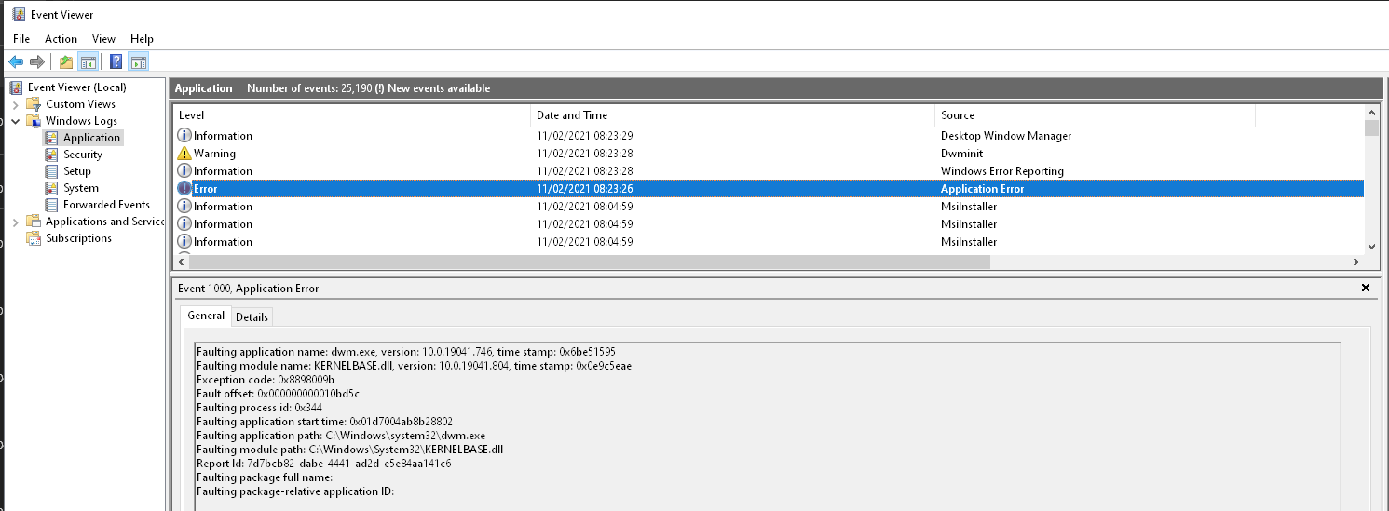Expand the Custom Views tree node
Screen dimensions: 1389x511
pos(16,104)
